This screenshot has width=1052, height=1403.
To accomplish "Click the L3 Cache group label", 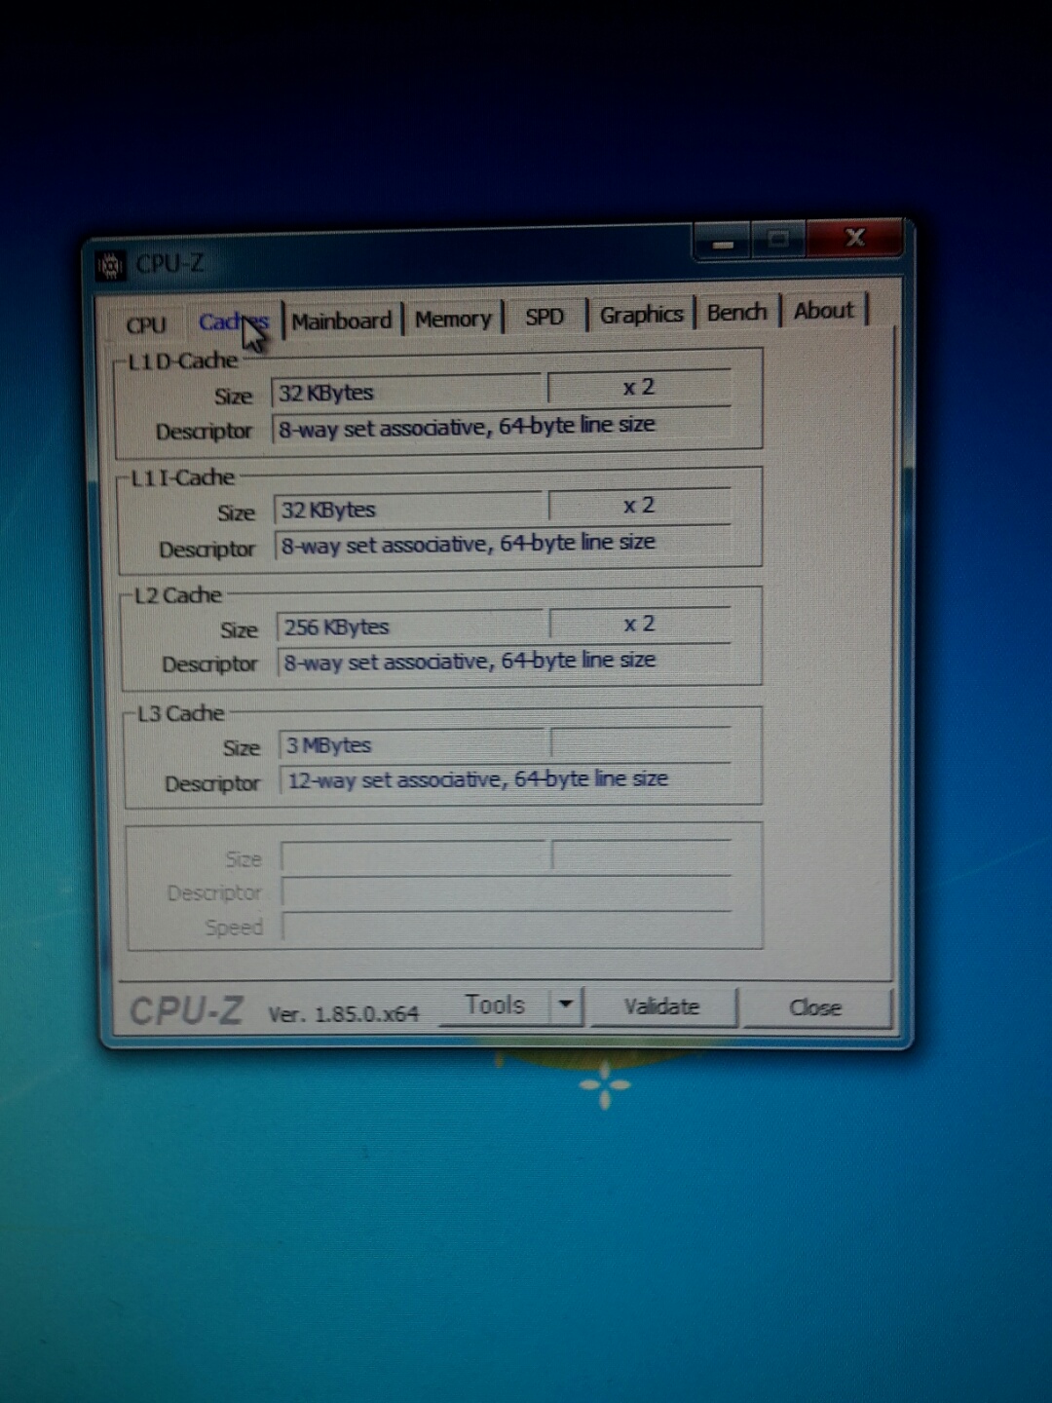I will coord(181,714).
